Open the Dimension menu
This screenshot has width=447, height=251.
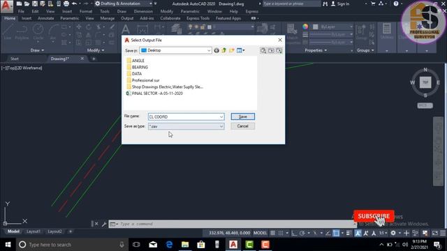click(x=143, y=11)
